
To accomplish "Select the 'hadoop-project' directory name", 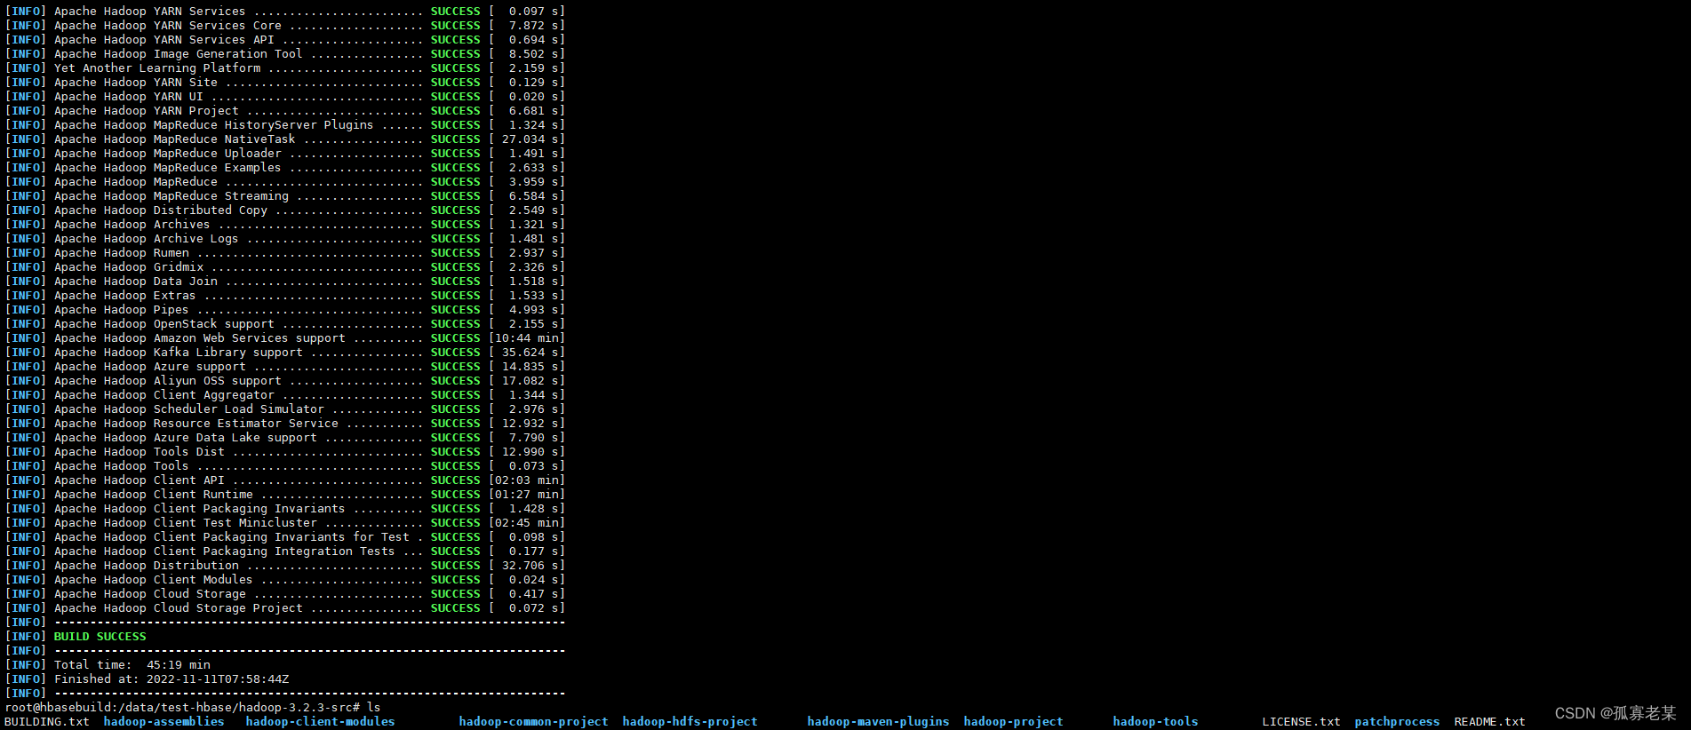I will (1014, 722).
